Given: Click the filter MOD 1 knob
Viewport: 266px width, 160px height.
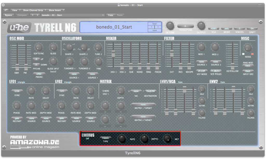Looking at the screenshot, I should point(201,47).
